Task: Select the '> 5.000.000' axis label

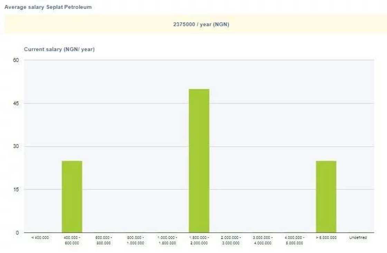Action: pyautogui.click(x=326, y=238)
